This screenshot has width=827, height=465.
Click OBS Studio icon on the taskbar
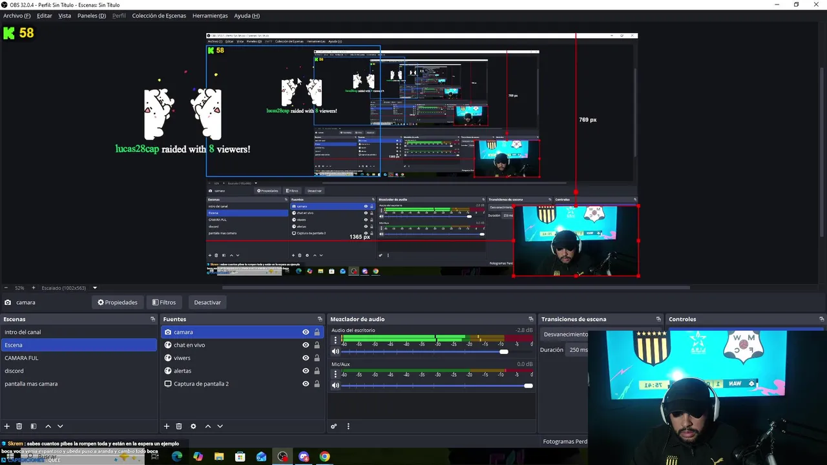pyautogui.click(x=282, y=457)
